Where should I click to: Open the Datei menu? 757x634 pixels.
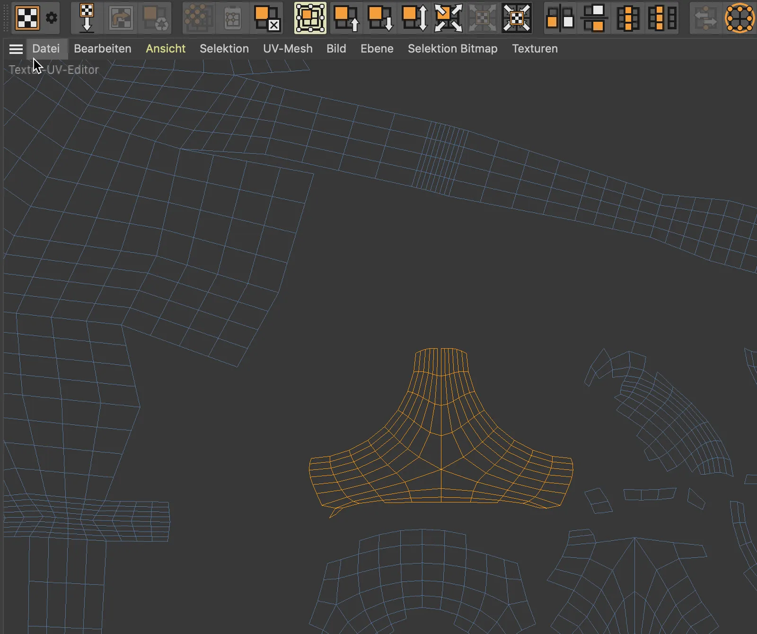46,49
